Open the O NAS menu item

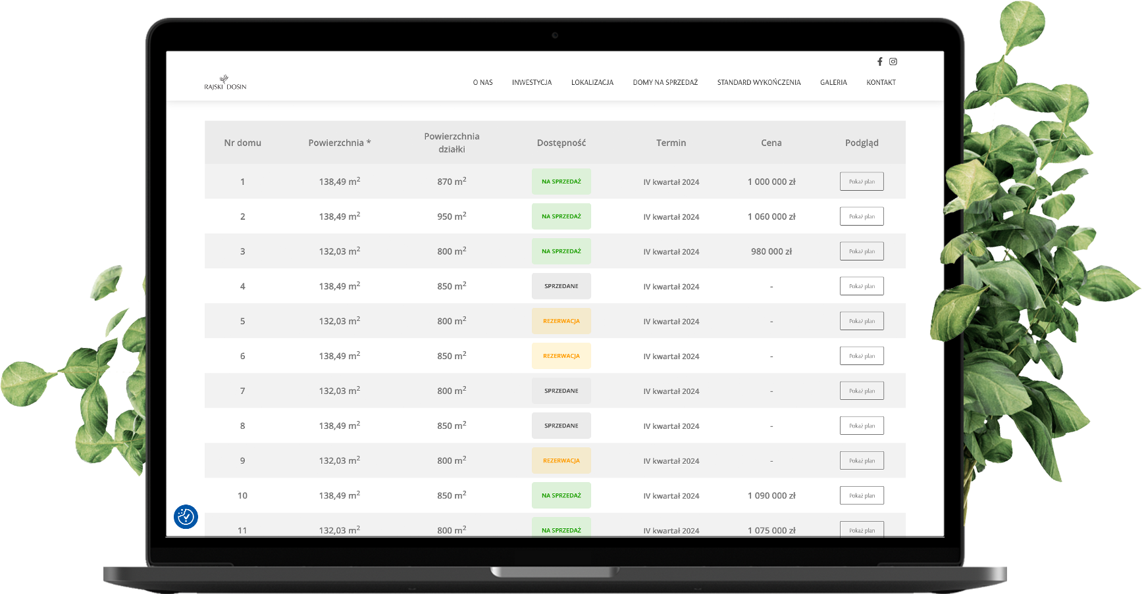pos(482,83)
